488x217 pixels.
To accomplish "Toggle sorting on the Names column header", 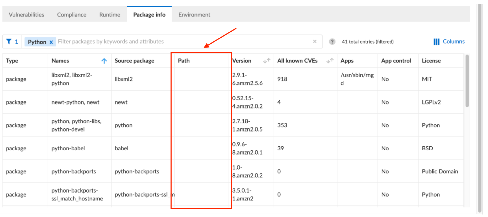I will click(60, 61).
